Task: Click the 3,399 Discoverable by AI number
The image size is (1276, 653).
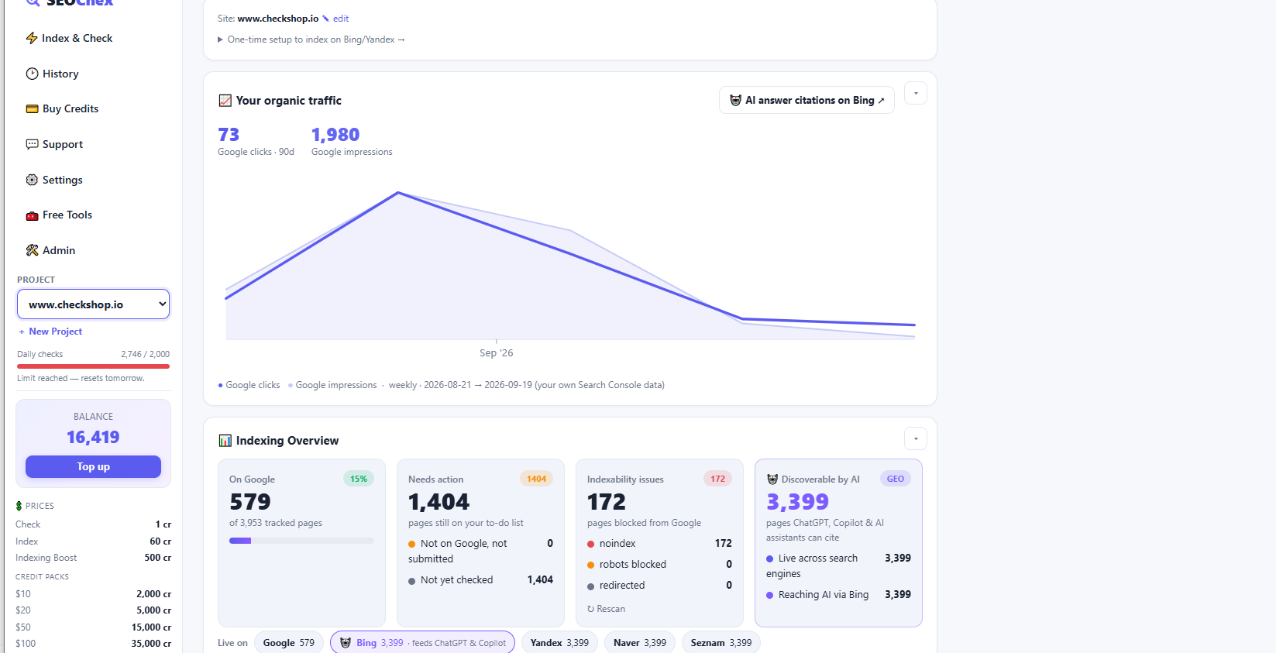Action: point(797,502)
